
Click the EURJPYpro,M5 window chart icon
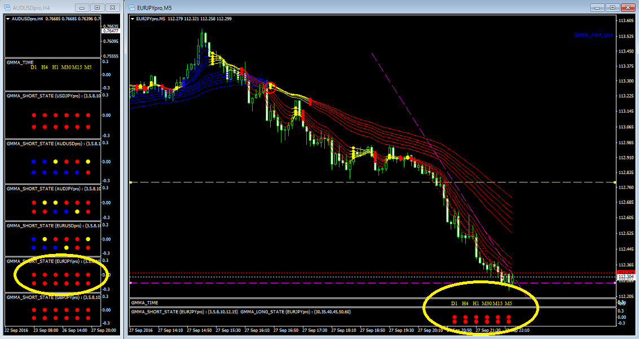coord(132,8)
